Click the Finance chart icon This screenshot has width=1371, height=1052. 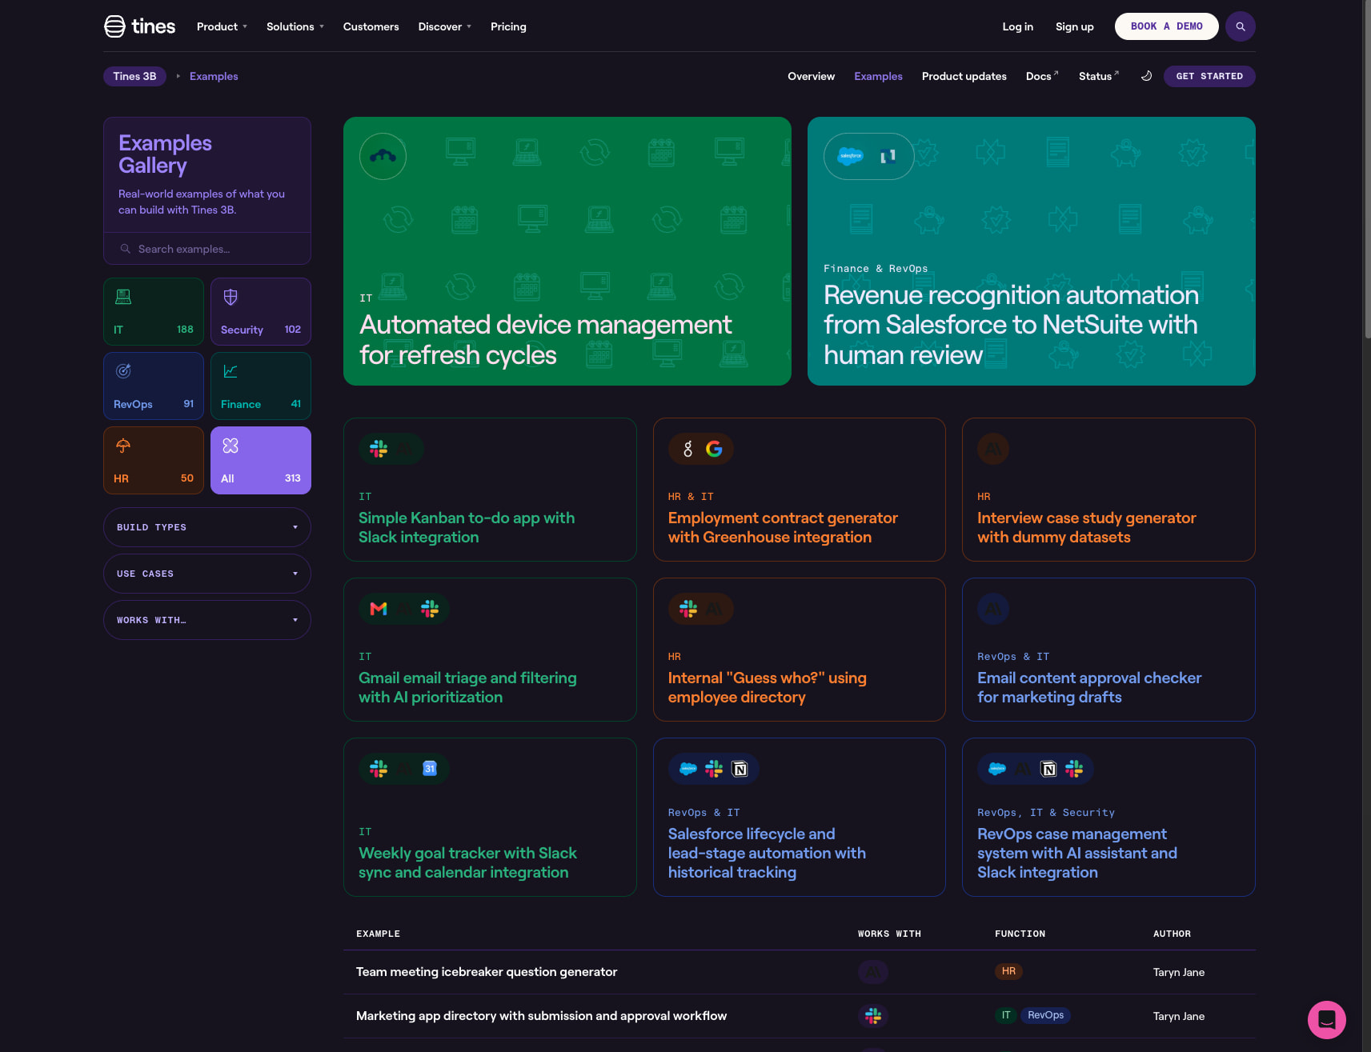click(231, 371)
